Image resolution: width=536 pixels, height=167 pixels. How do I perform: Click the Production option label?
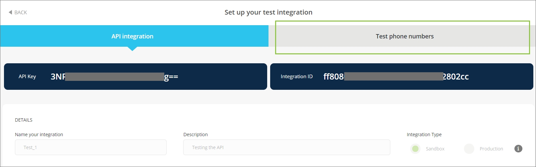[491, 149]
